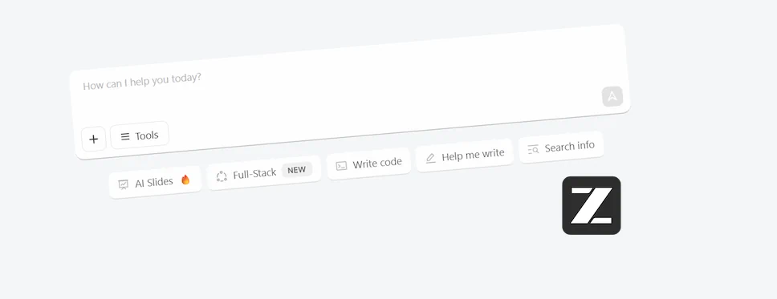Click the NEW badge on Full-Stack
The width and height of the screenshot is (777, 299).
point(297,170)
